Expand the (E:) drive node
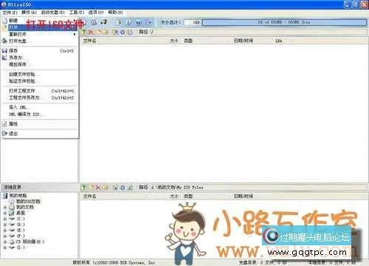Image resolution: width=369 pixels, height=266 pixels. tap(5, 231)
